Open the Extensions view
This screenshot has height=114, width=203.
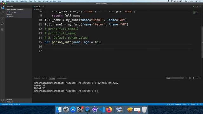pyautogui.click(x=3, y=29)
